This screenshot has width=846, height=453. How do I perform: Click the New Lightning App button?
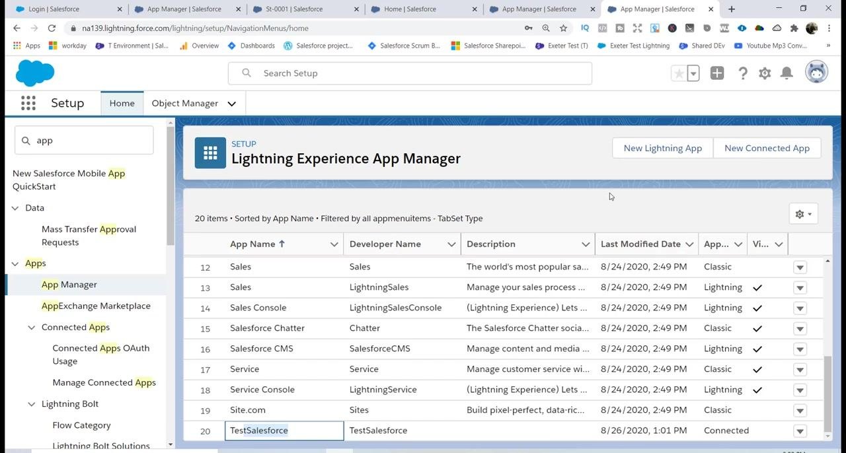[663, 148]
